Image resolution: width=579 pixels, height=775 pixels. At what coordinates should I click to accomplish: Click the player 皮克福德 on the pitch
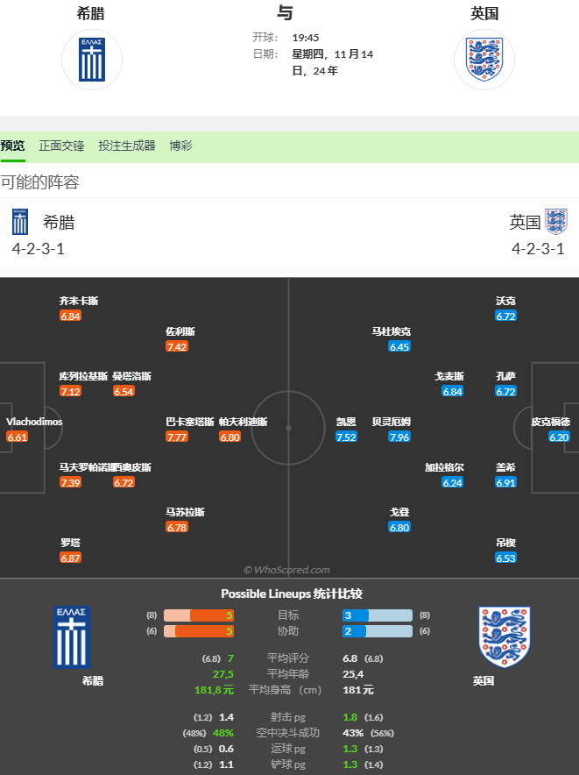[x=550, y=422]
